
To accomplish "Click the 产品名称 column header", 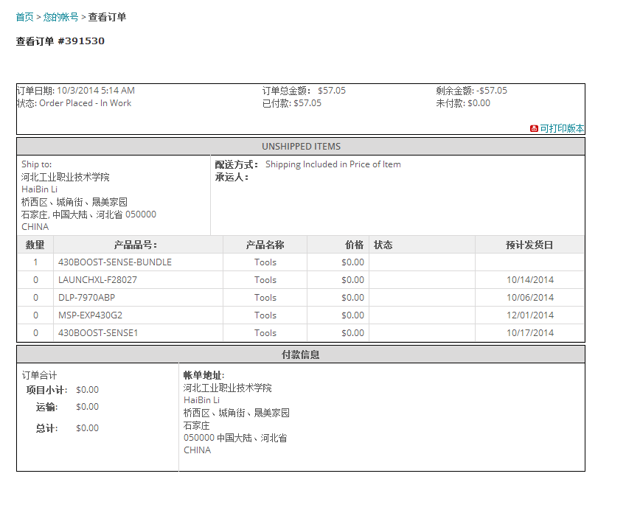I will (265, 245).
